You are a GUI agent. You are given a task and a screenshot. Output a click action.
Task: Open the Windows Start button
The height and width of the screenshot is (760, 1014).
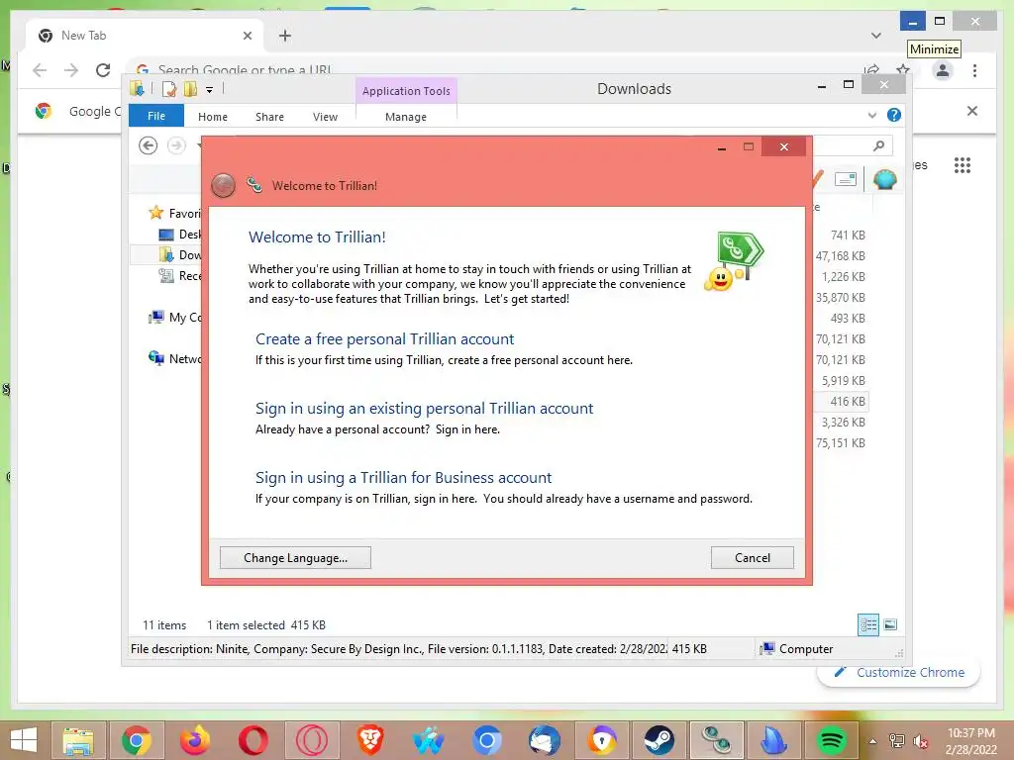point(24,740)
